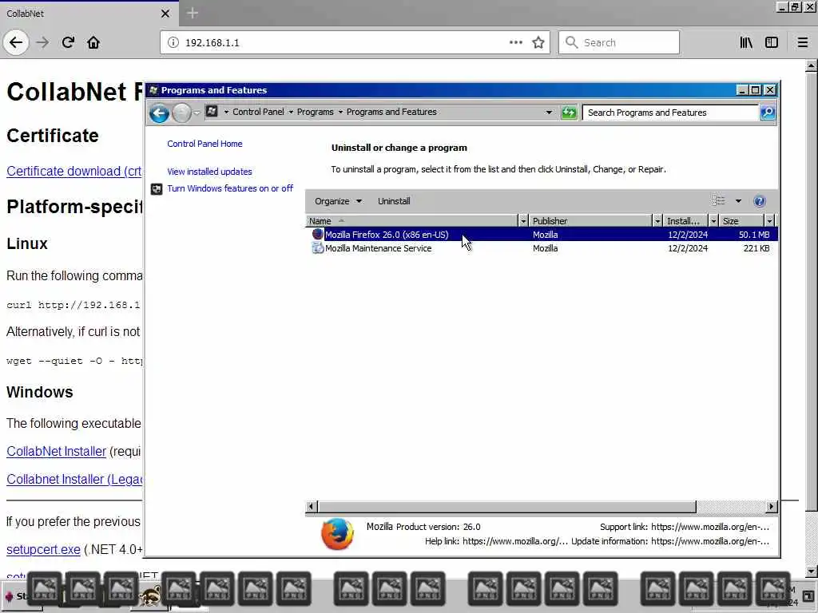Select Mozilla Maintenance Service row
This screenshot has width=818, height=613.
click(x=542, y=249)
